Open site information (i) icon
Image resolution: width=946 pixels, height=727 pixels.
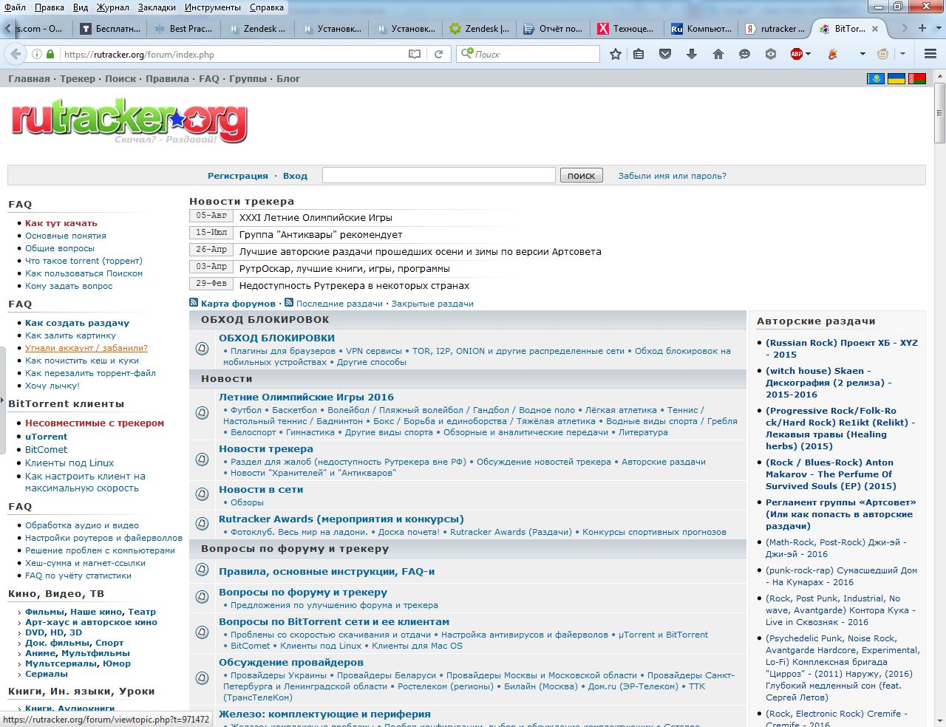click(36, 54)
